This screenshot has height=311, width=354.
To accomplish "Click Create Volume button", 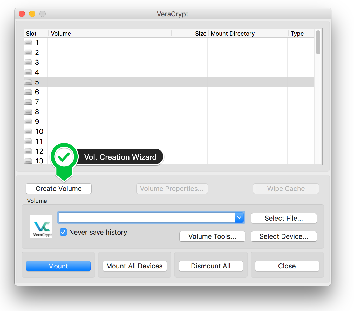I will pyautogui.click(x=59, y=189).
